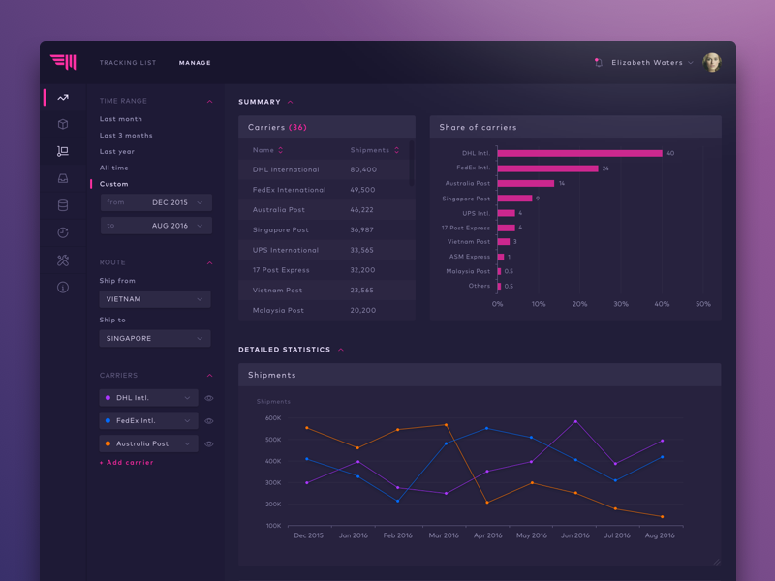Hide the FedEx Intl. carrier line
Image resolution: width=775 pixels, height=581 pixels.
(x=209, y=421)
